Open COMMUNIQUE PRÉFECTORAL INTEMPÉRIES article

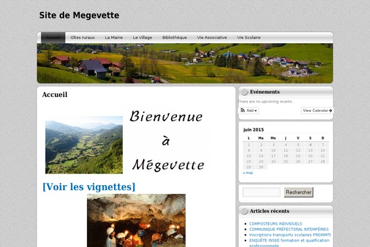289,229
